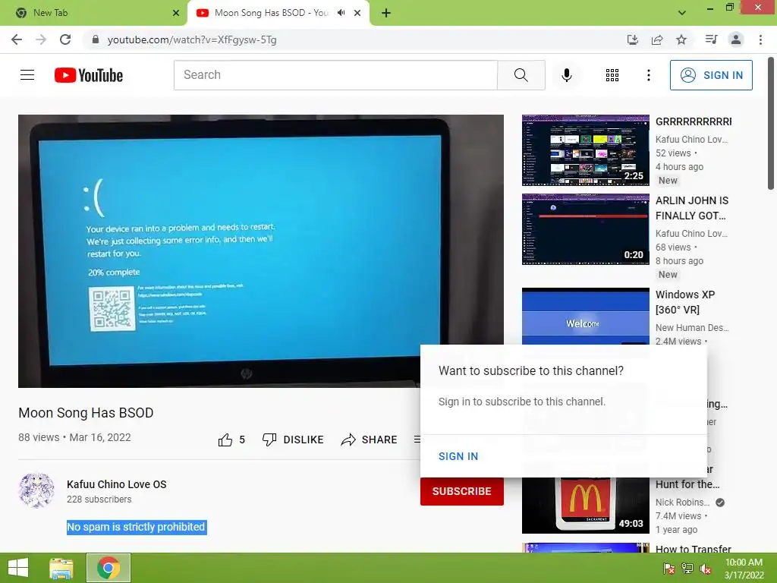This screenshot has width=777, height=583.
Task: Open the Chrome profile avatar
Action: (736, 39)
